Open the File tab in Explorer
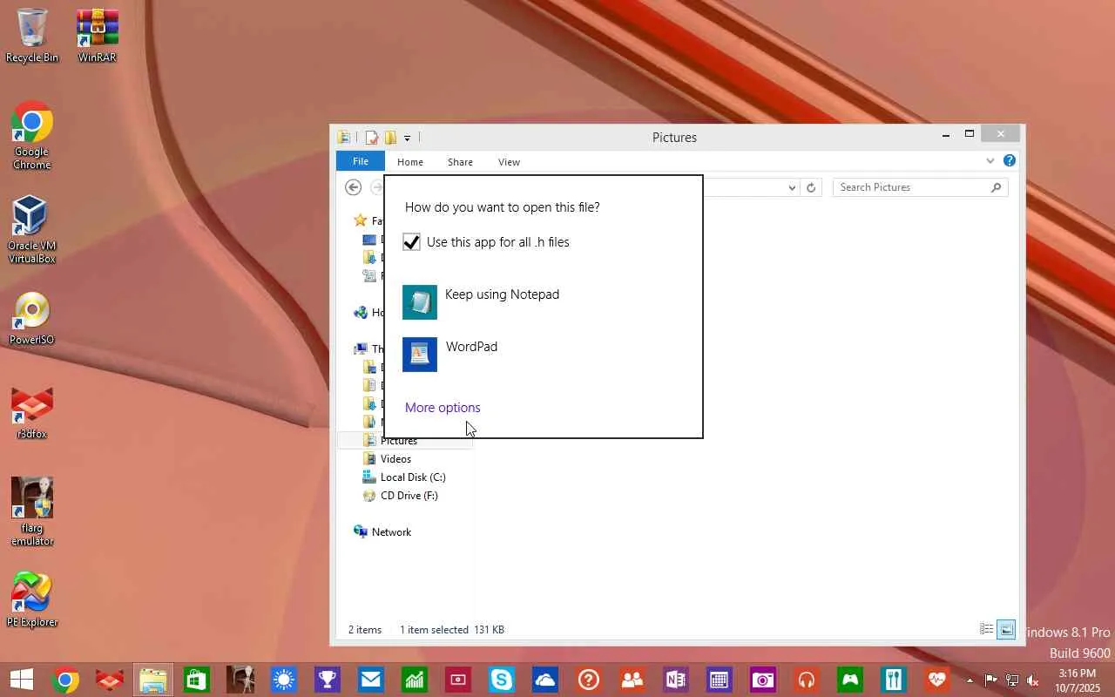The width and height of the screenshot is (1115, 697). (361, 161)
